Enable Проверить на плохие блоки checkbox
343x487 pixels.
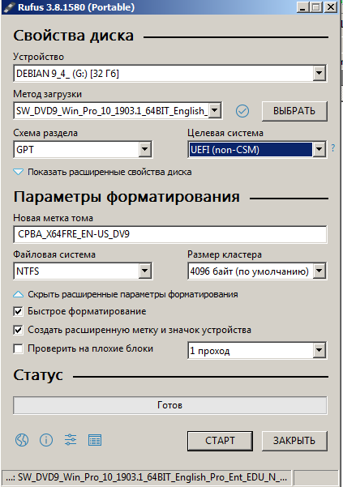pos(18,348)
